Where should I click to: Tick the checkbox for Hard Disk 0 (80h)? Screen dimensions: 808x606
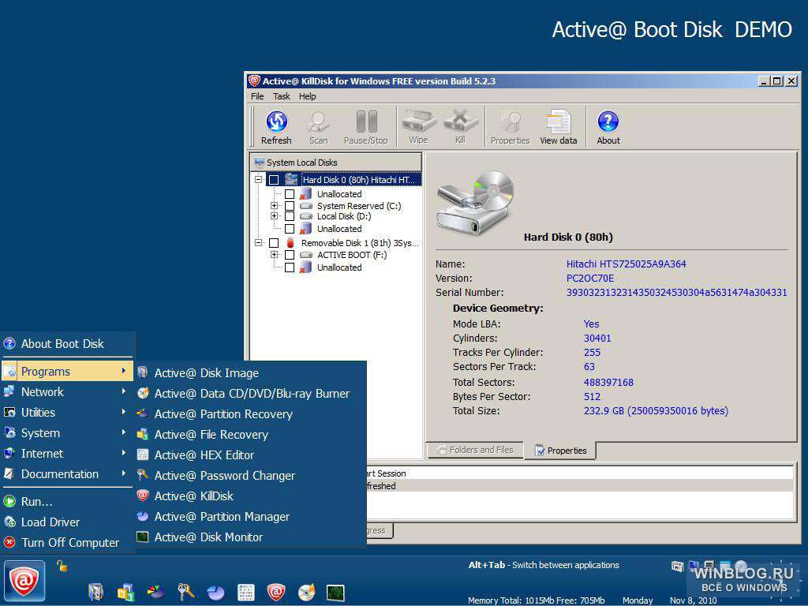coord(274,180)
